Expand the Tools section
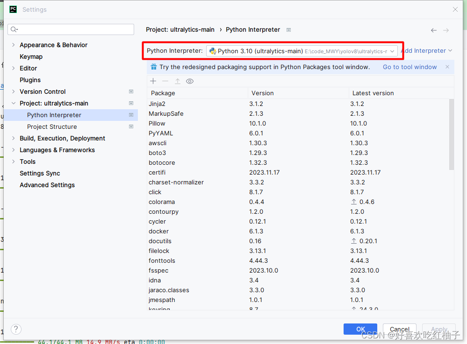The width and height of the screenshot is (467, 344). tap(13, 162)
